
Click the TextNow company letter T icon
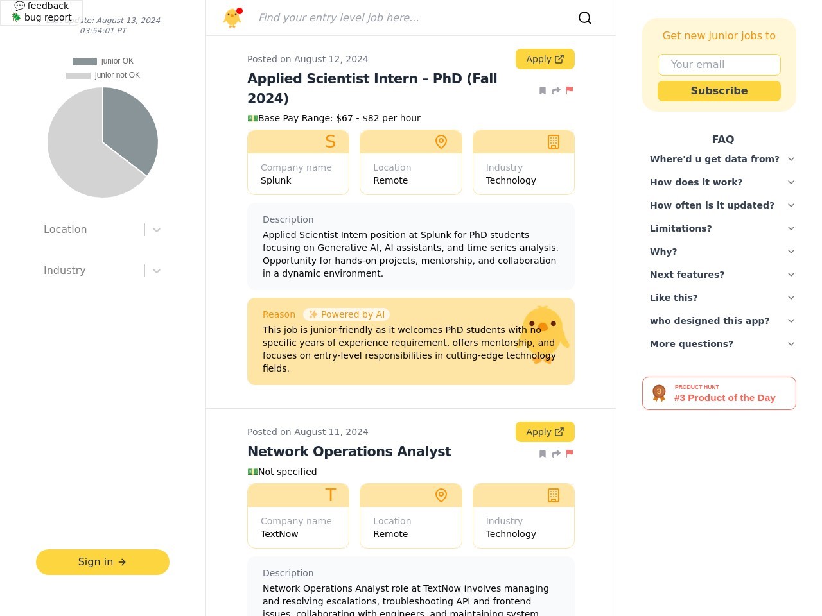331,495
